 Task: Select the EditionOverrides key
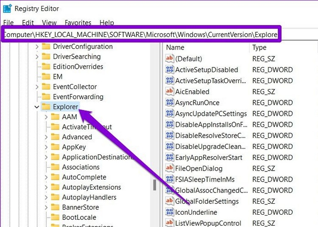pos(78,67)
